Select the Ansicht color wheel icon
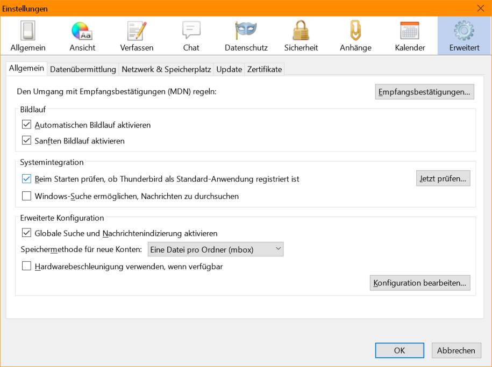This screenshot has width=492, height=367. pyautogui.click(x=82, y=31)
